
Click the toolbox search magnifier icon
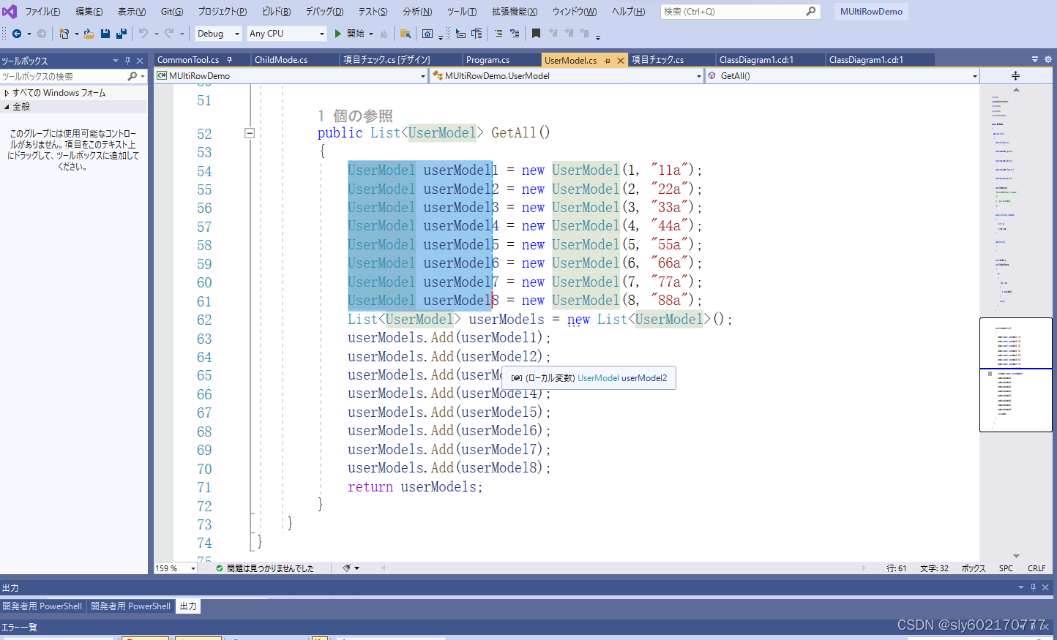pos(132,76)
